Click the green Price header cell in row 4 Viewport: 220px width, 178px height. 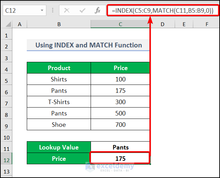(x=120, y=68)
